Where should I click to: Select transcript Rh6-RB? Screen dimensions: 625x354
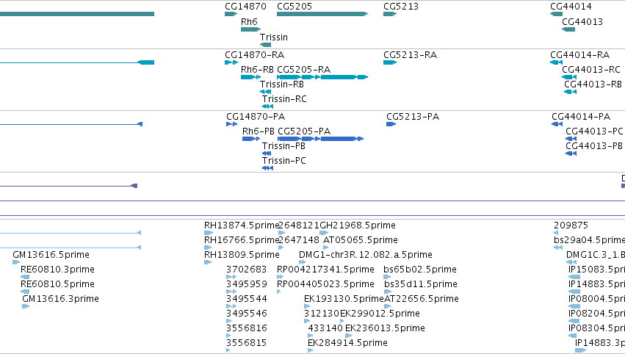tap(257, 70)
